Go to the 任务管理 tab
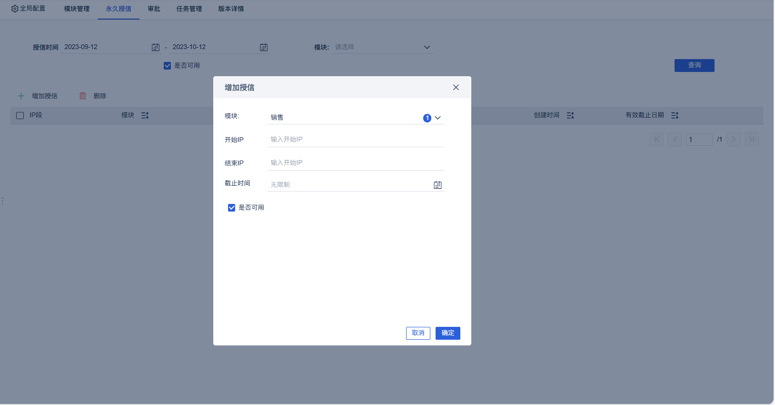This screenshot has height=405, width=775. (x=189, y=9)
